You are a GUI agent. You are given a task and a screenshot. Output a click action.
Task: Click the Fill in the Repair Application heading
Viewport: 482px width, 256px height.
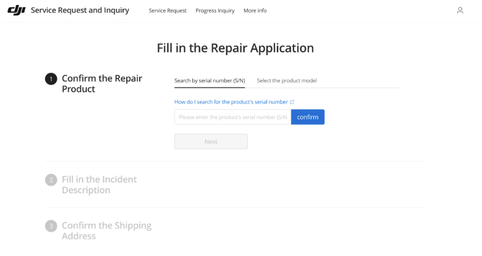coord(235,48)
